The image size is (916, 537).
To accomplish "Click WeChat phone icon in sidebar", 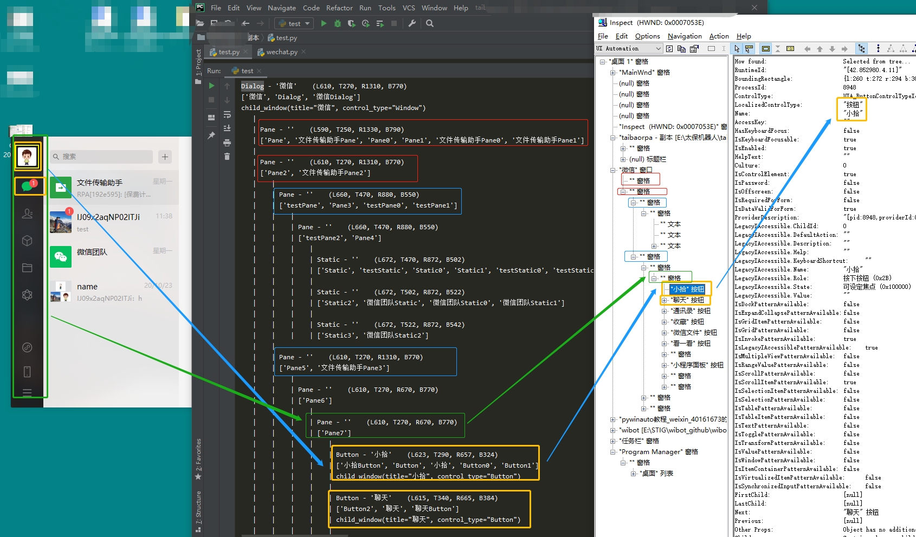I will (27, 372).
